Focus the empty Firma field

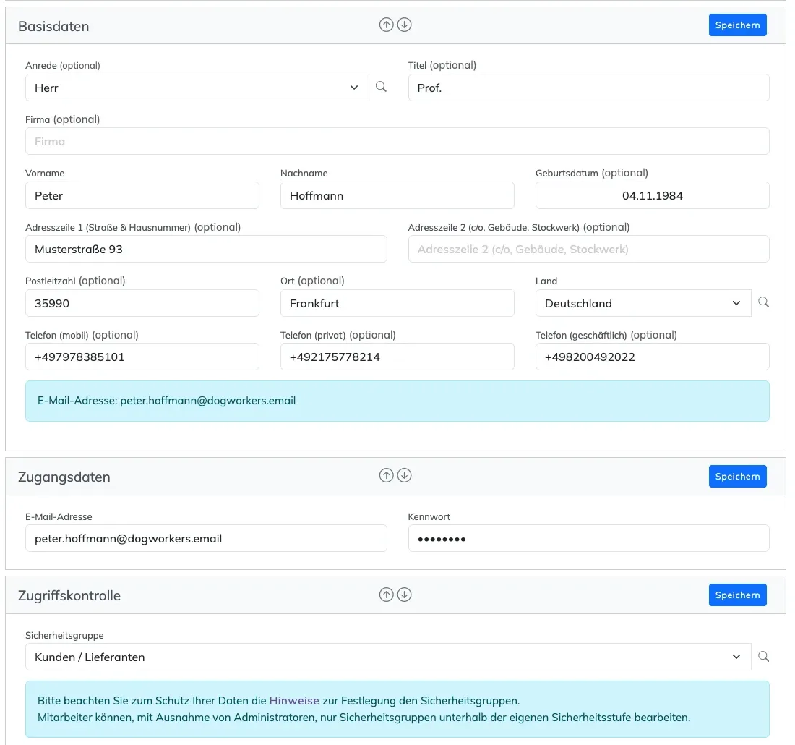(397, 141)
